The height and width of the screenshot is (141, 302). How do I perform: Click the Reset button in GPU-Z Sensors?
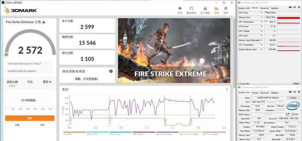click(296, 84)
